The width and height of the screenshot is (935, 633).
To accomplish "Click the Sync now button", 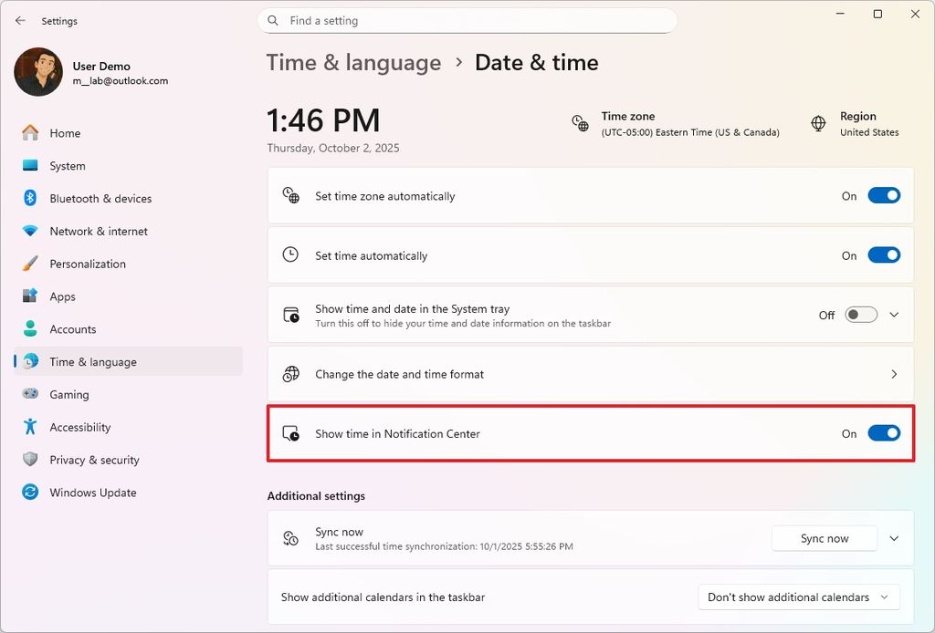I will pyautogui.click(x=824, y=538).
